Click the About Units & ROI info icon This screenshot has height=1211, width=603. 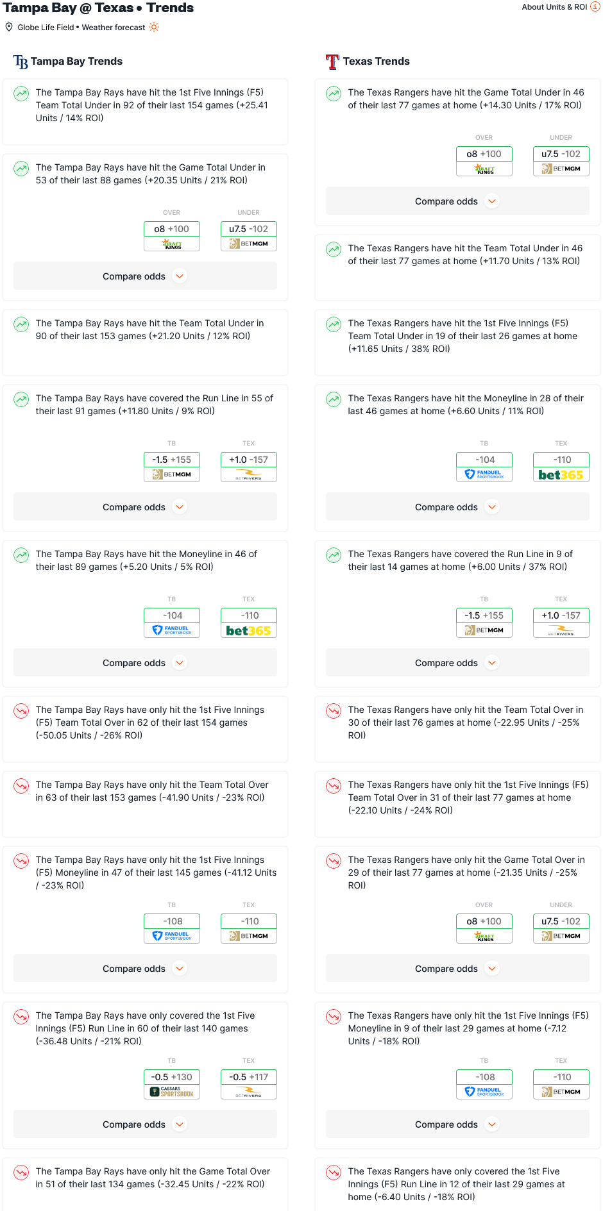tap(595, 7)
